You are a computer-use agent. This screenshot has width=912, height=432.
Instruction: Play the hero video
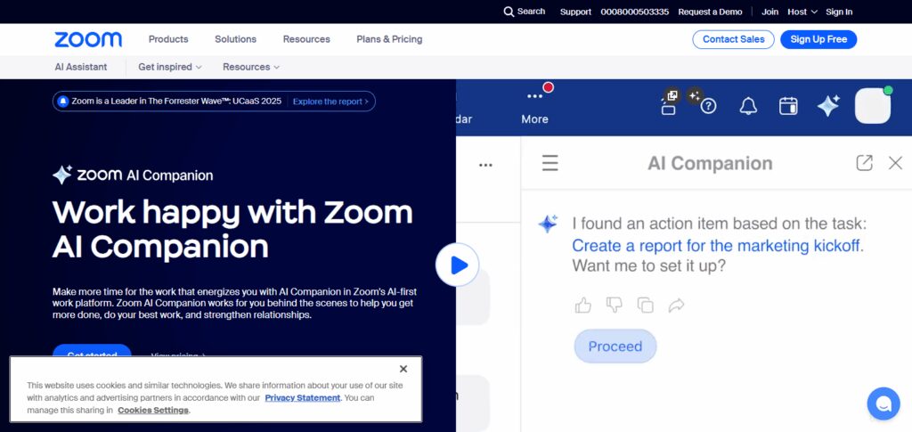[x=457, y=265]
